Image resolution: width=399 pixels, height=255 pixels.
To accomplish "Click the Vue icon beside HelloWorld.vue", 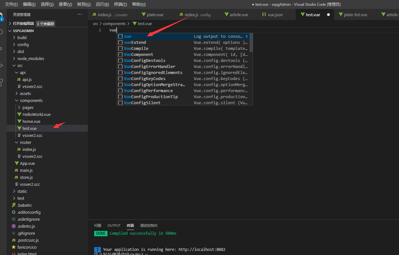I will click(x=19, y=114).
